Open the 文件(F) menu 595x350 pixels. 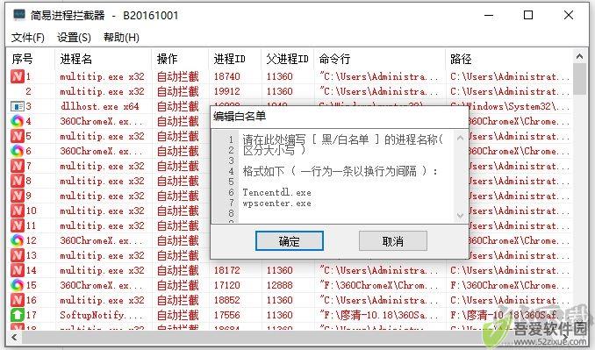pyautogui.click(x=28, y=38)
